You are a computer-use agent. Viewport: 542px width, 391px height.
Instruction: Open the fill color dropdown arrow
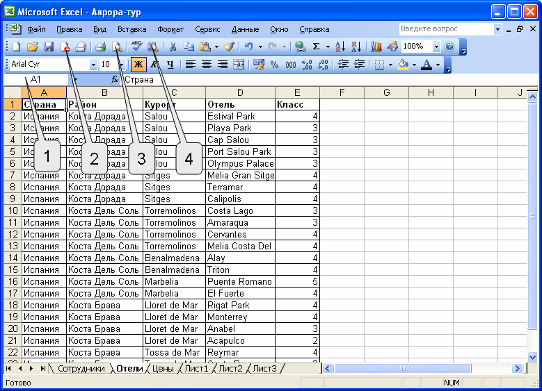[414, 65]
